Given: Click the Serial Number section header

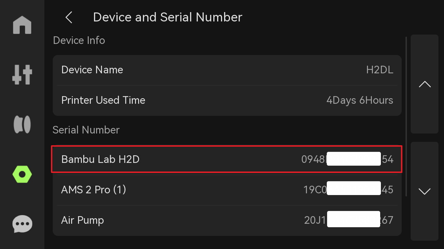Looking at the screenshot, I should (x=86, y=130).
